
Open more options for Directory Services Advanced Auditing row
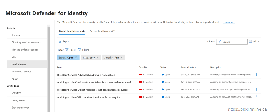(x=257, y=75)
